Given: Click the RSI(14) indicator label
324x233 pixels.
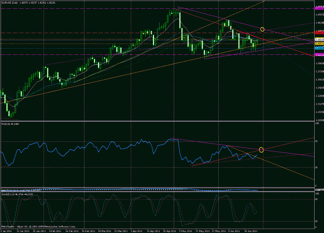Looking at the screenshot, I should point(10,124).
